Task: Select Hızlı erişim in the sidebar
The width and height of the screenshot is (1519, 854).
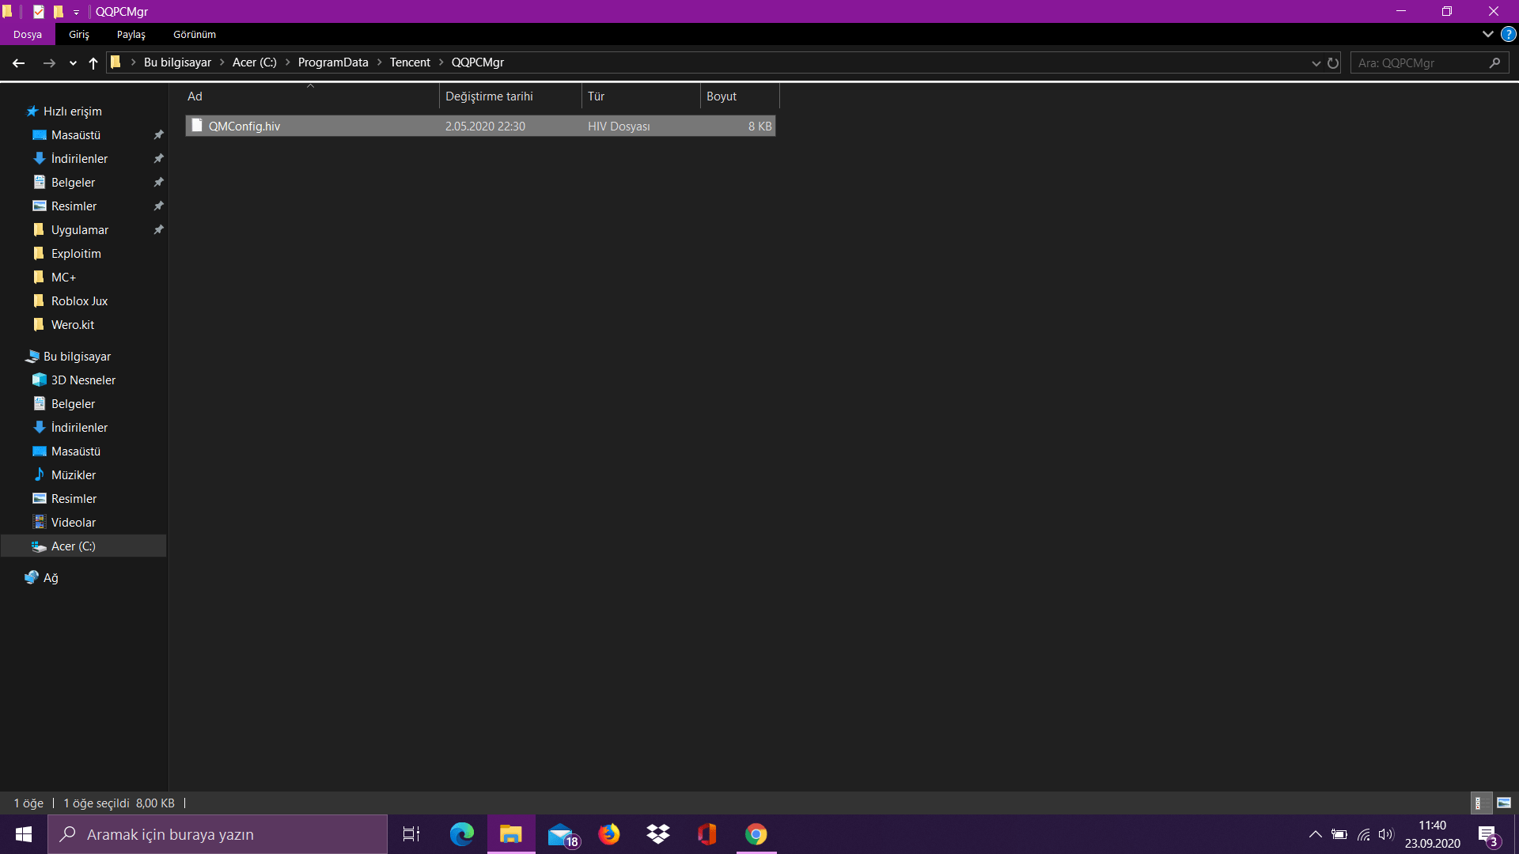Action: tap(72, 111)
